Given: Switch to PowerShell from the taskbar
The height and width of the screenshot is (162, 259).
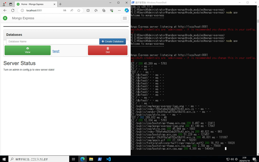Looking at the screenshot, I should click(100, 159).
